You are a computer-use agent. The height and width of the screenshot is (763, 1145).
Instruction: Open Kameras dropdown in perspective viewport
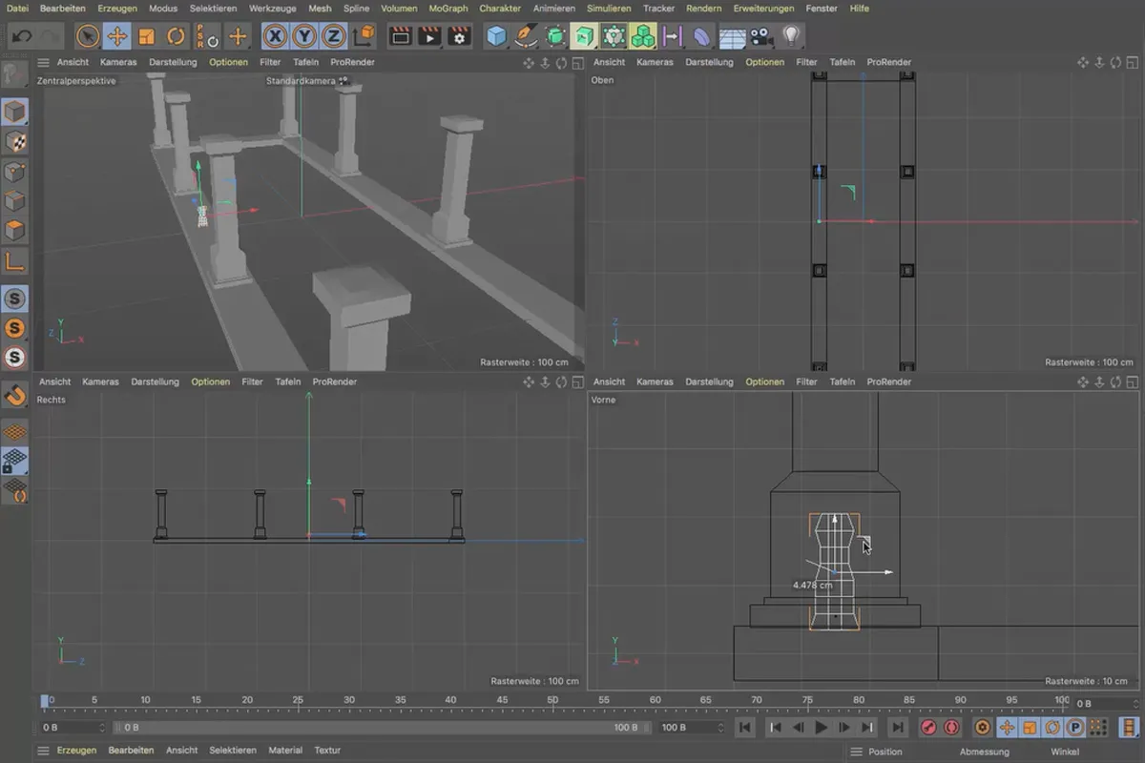coord(118,62)
